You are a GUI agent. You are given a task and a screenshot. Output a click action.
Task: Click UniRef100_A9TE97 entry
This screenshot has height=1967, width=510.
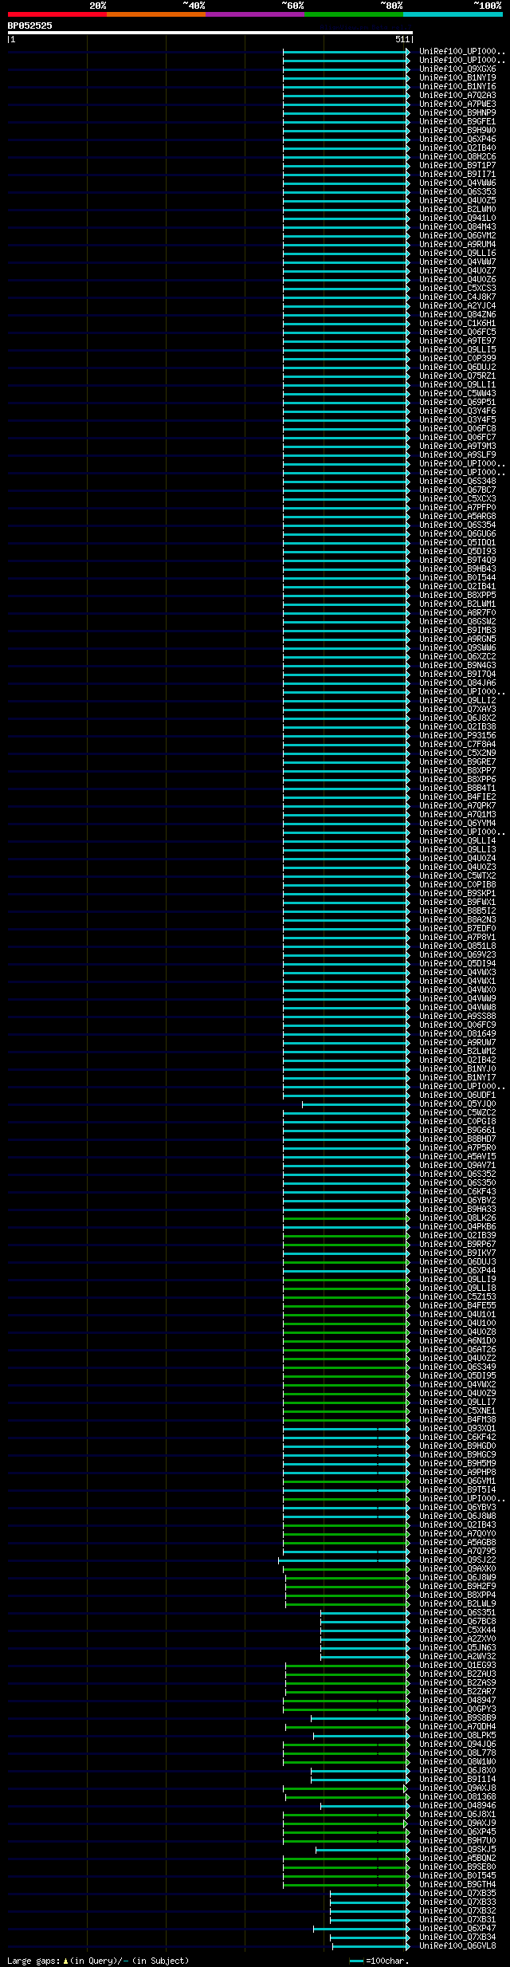pos(457,341)
